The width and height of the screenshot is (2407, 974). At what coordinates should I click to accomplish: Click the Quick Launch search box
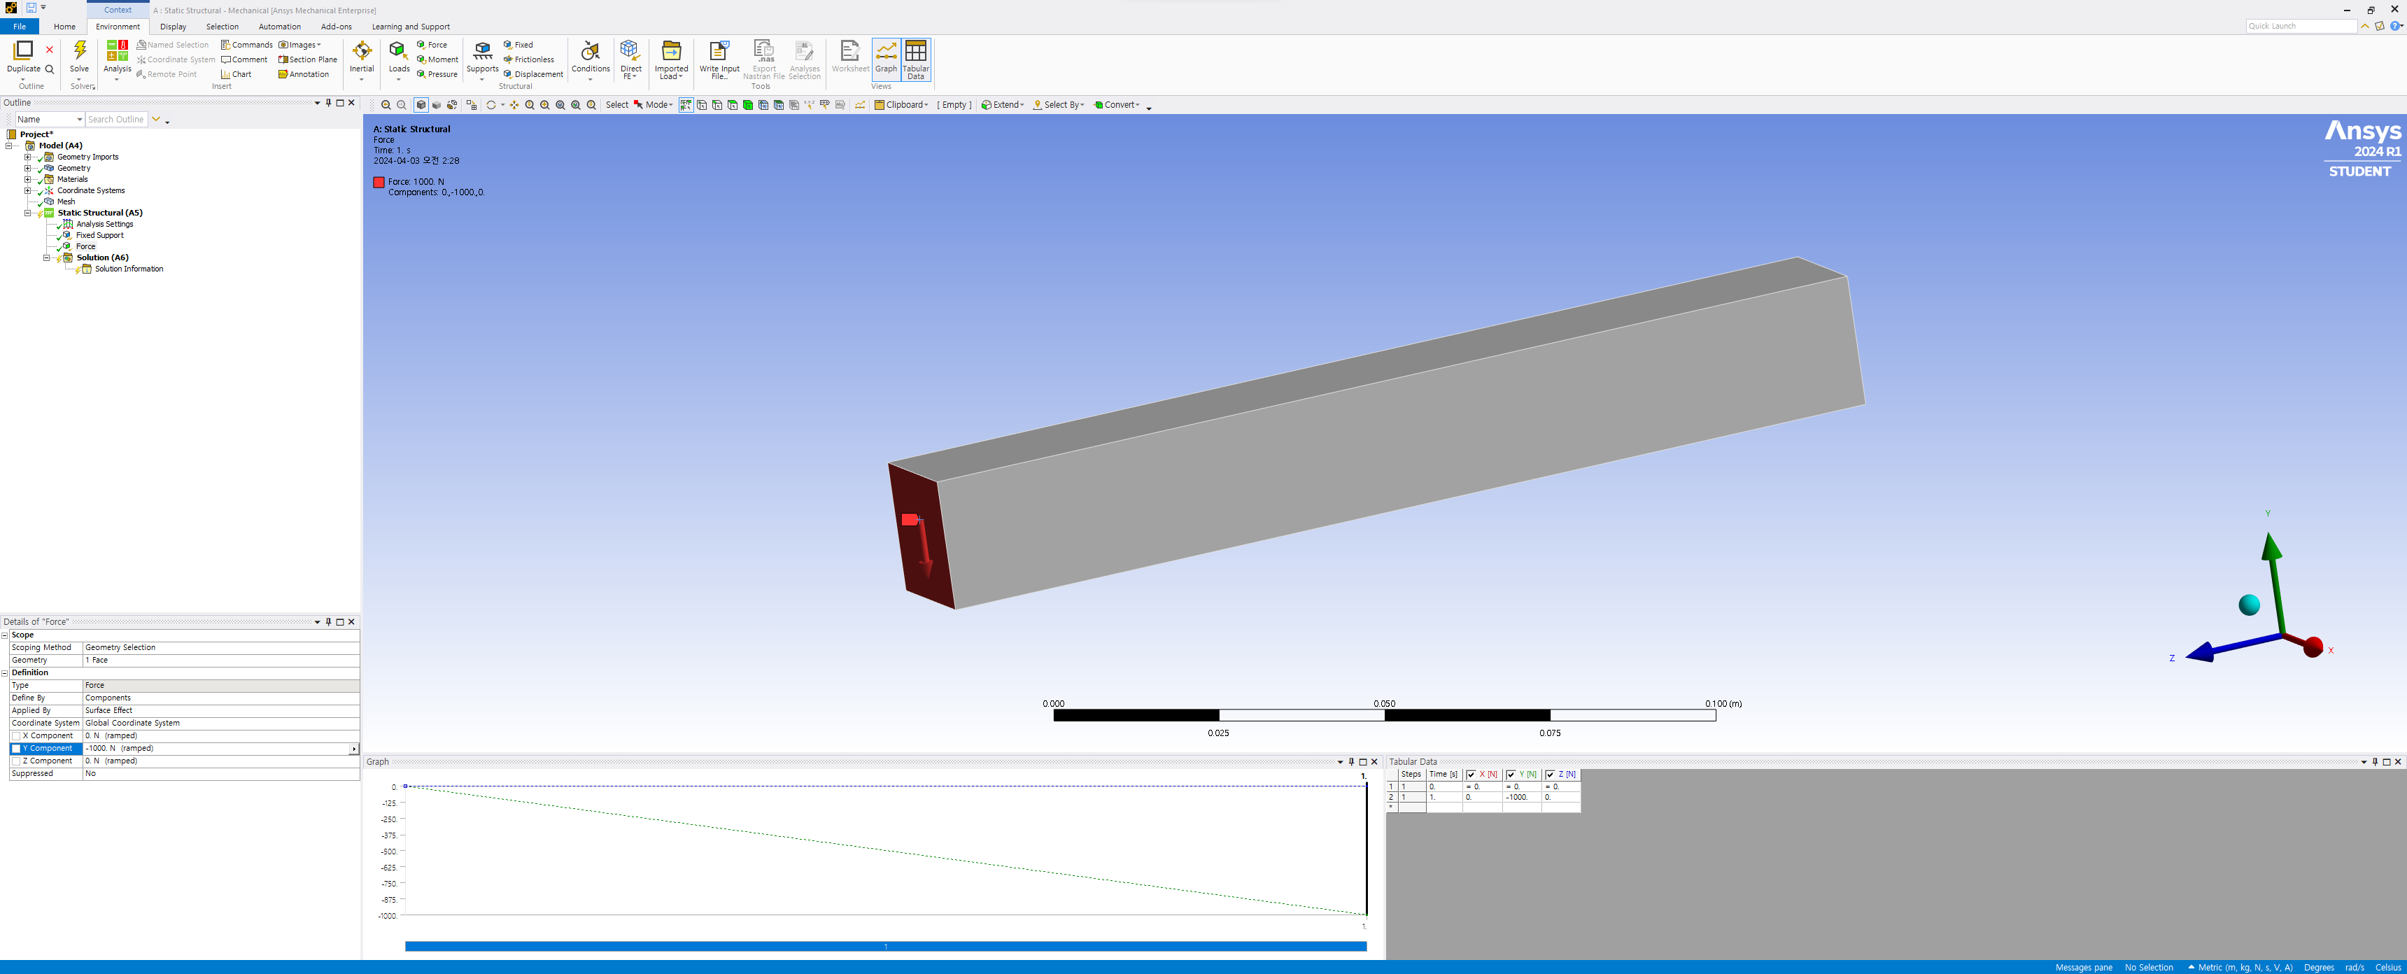point(2301,26)
